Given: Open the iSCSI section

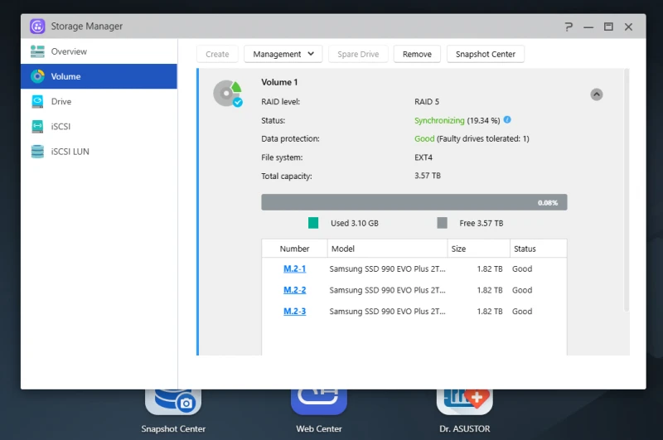Looking at the screenshot, I should (x=99, y=127).
